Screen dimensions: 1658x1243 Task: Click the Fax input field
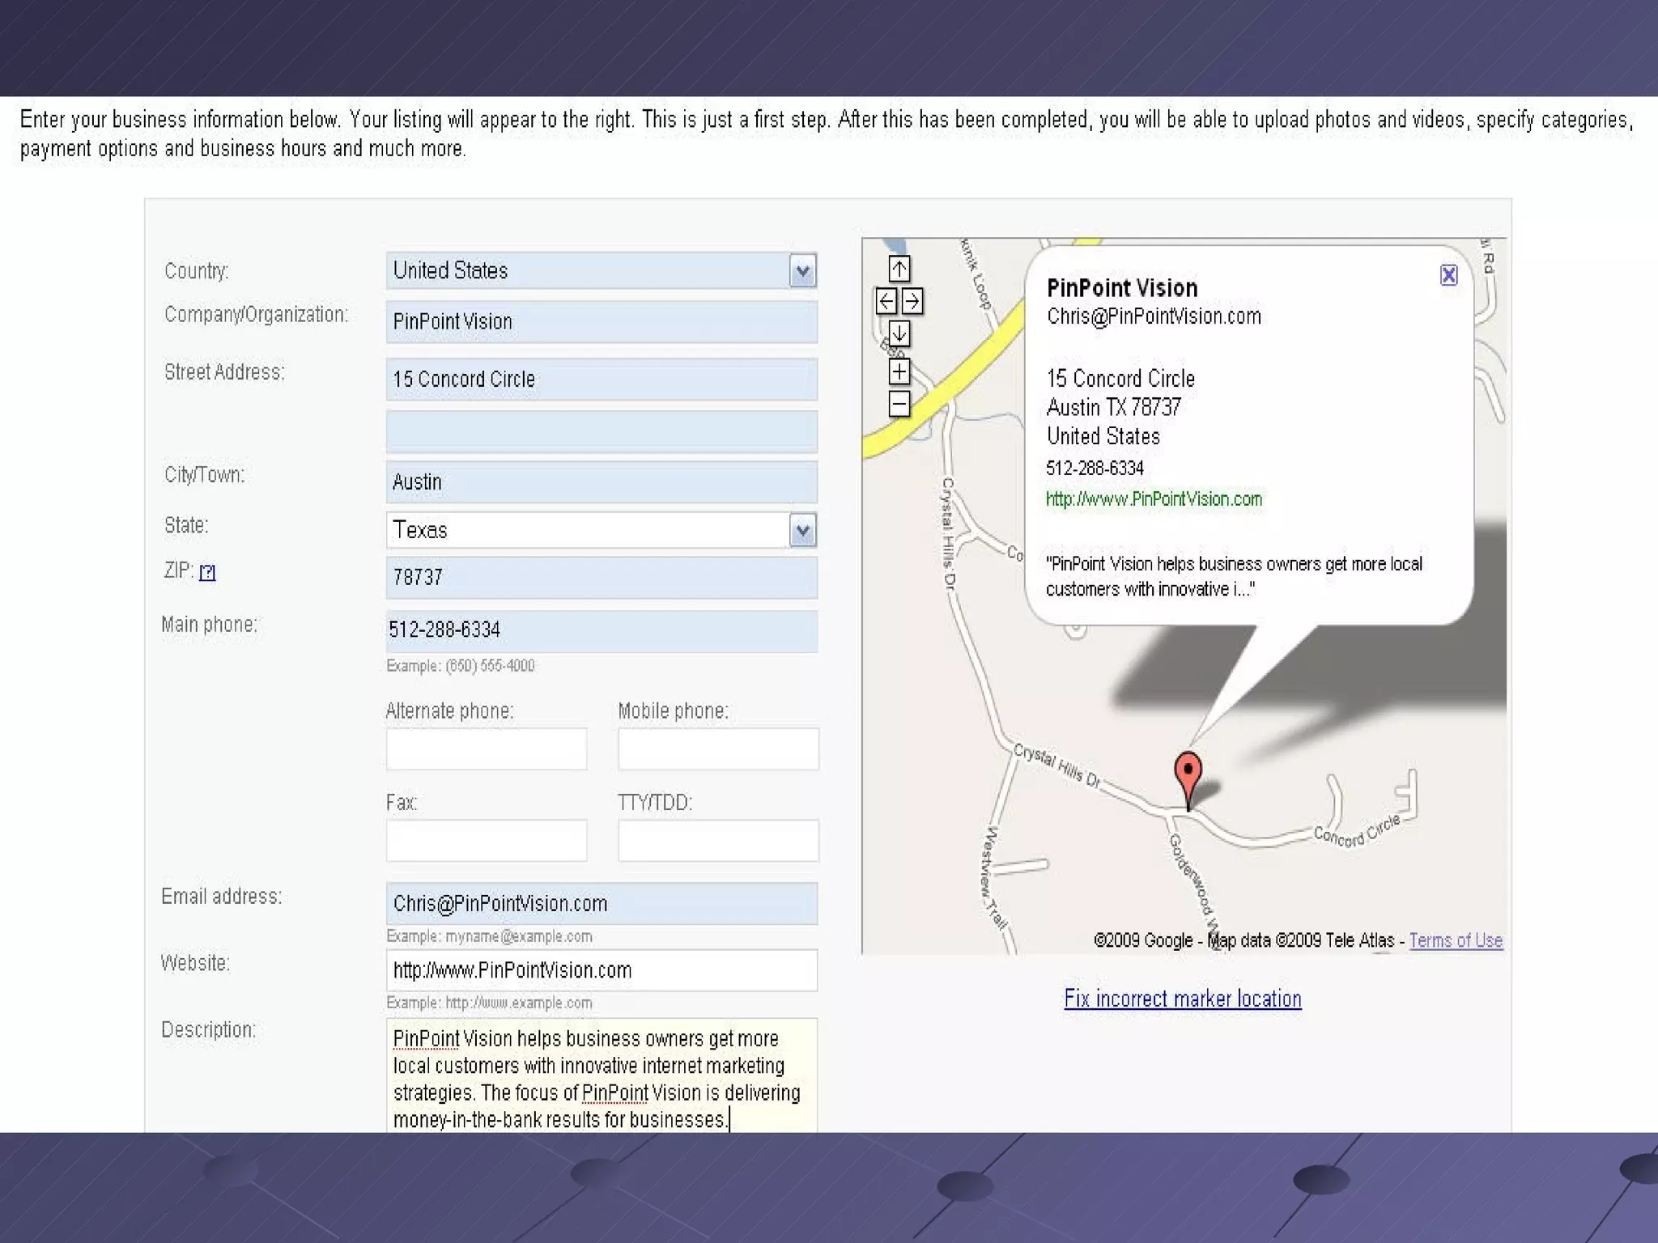[486, 840]
